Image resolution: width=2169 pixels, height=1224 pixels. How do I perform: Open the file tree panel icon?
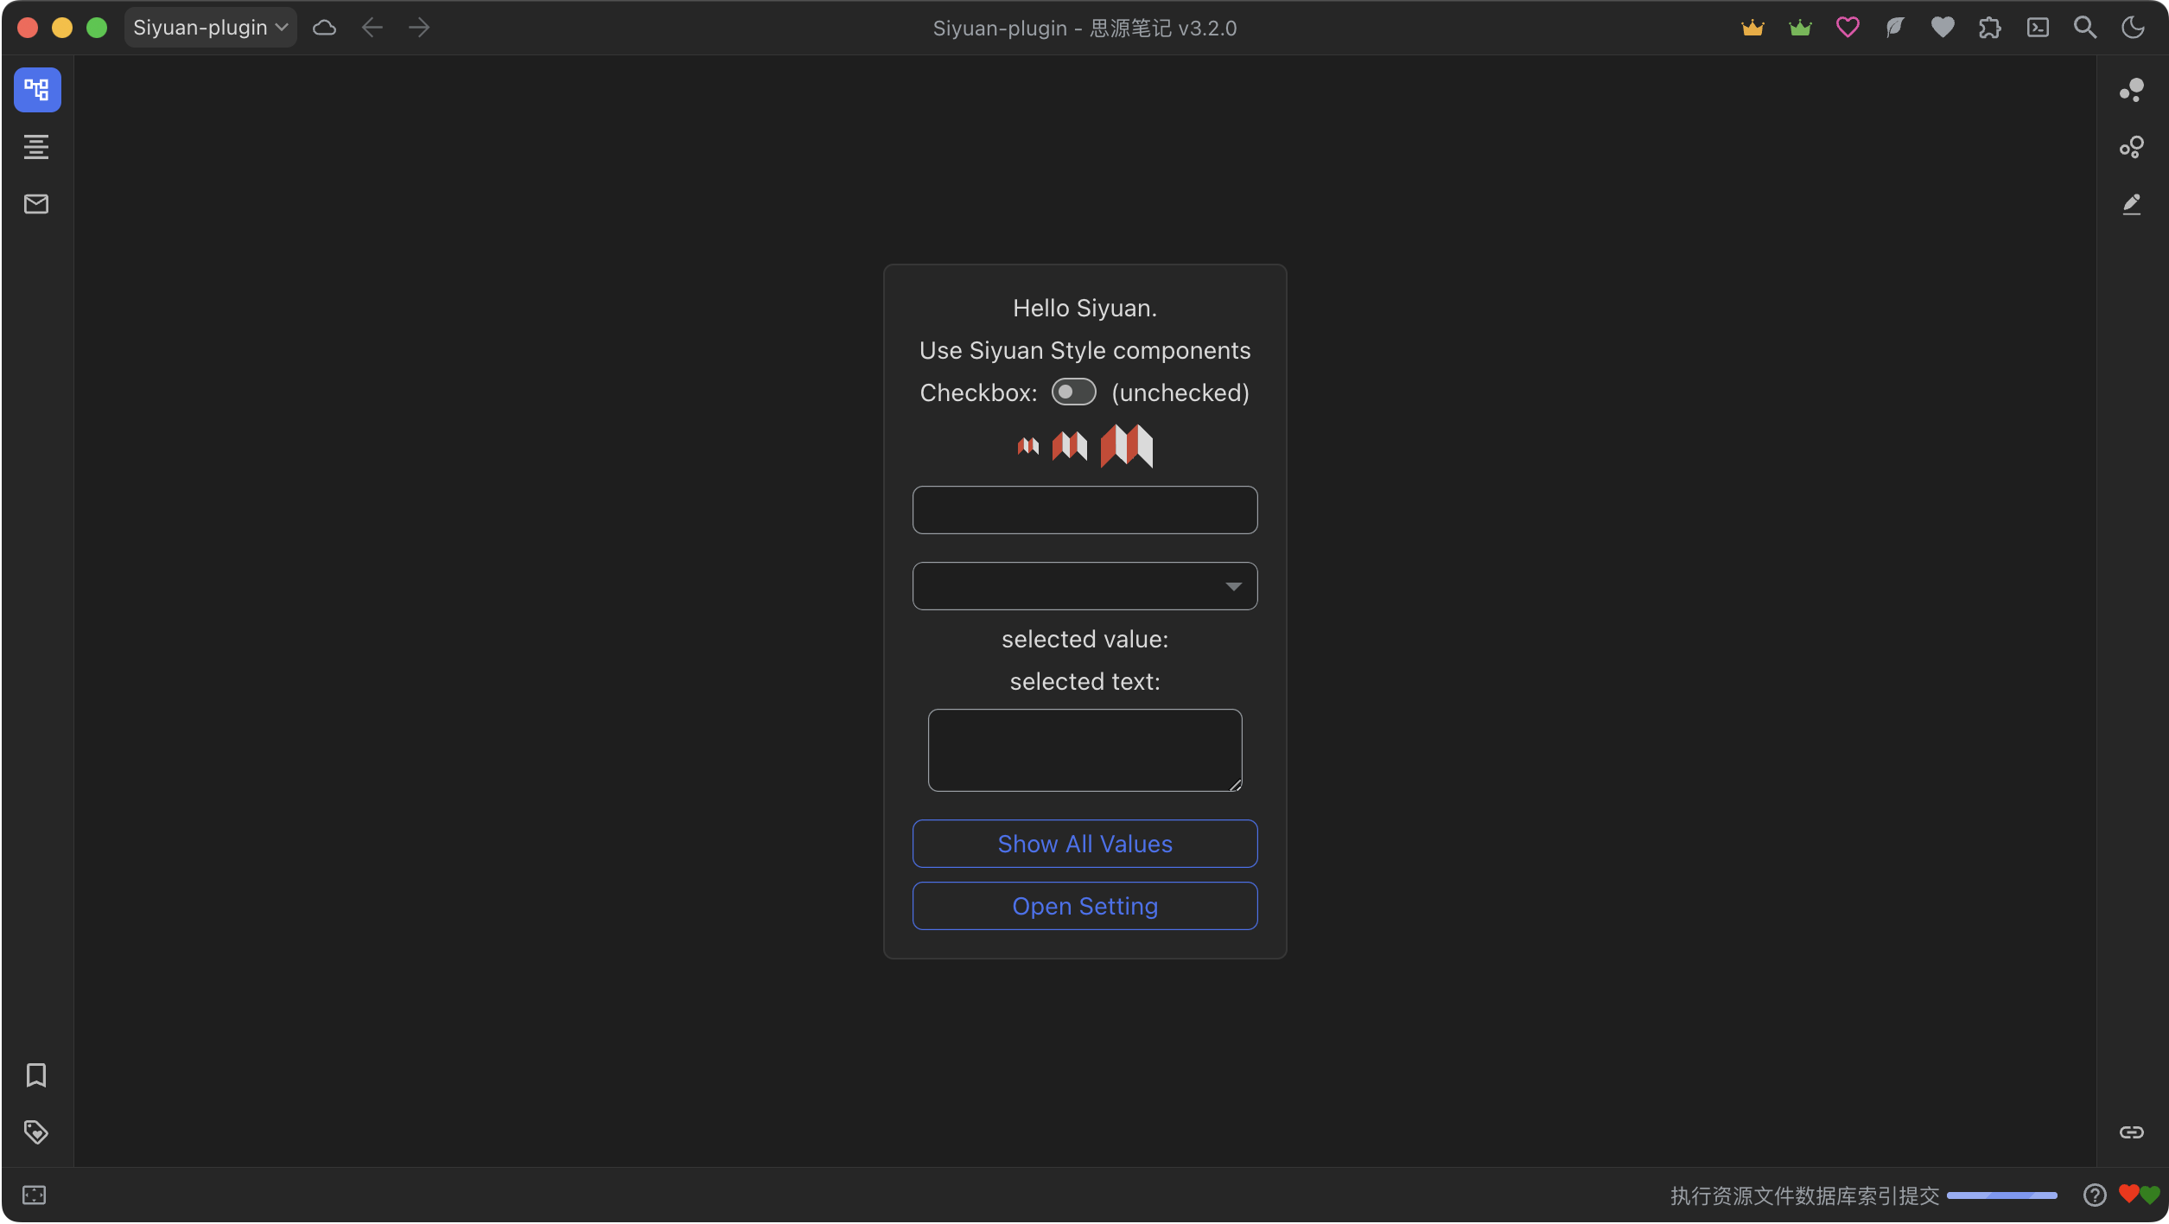37,90
